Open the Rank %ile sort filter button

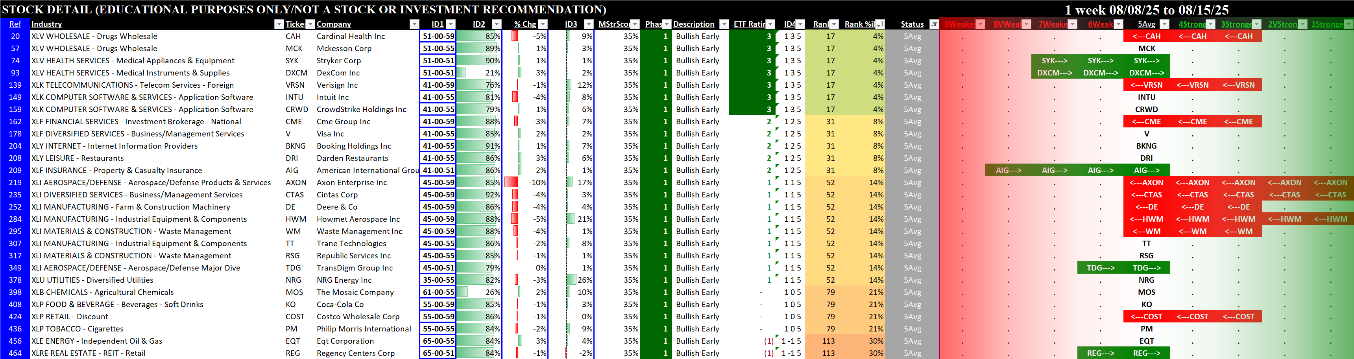880,24
